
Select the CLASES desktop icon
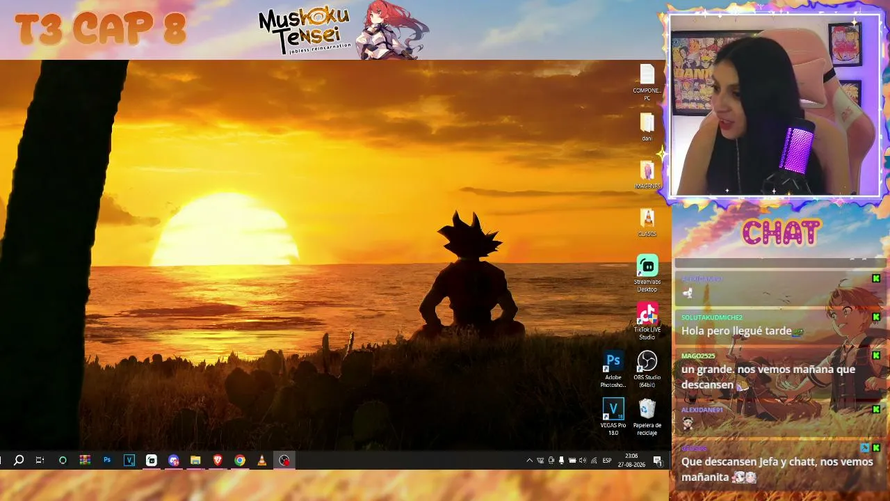click(647, 222)
